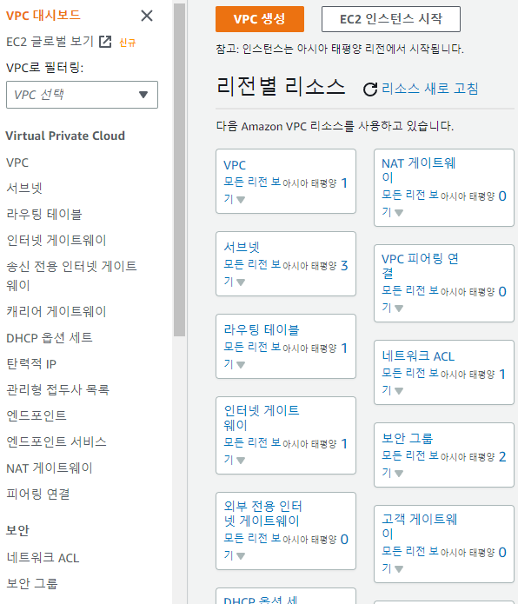Expand 모든 리전 보기 in NAT 게이트웨이 card

pos(410,203)
